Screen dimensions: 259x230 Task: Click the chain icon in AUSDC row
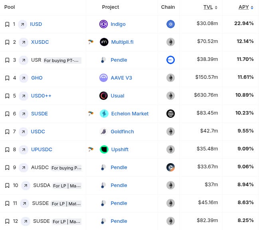171,168
